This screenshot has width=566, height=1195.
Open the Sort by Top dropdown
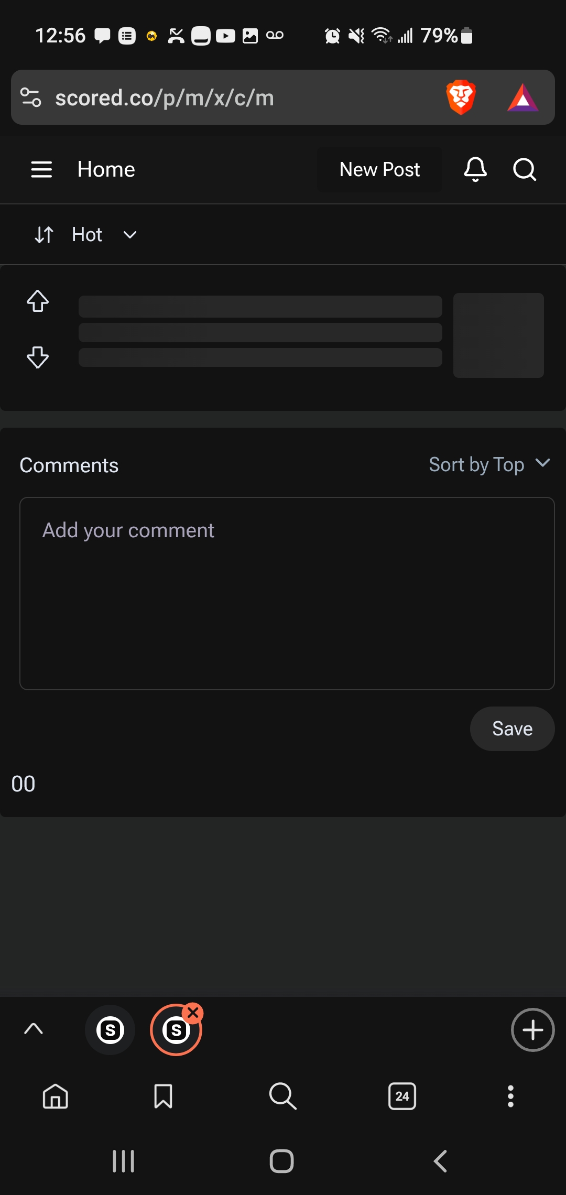tap(489, 464)
